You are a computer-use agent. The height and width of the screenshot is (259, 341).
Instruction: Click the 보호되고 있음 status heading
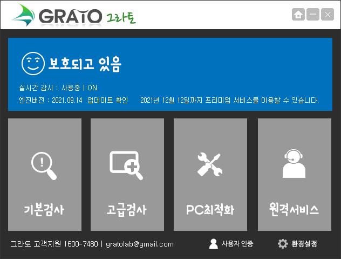[85, 64]
